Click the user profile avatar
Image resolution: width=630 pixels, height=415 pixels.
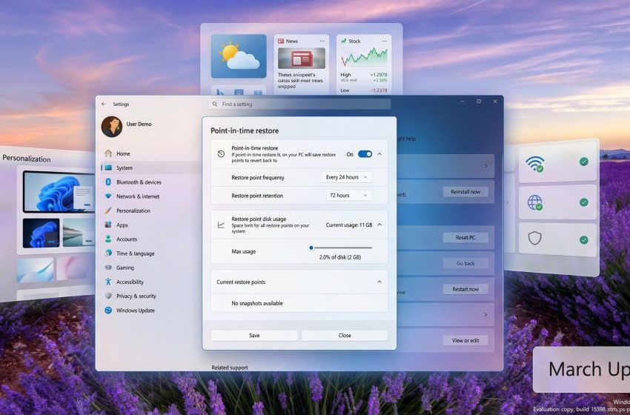pos(111,127)
